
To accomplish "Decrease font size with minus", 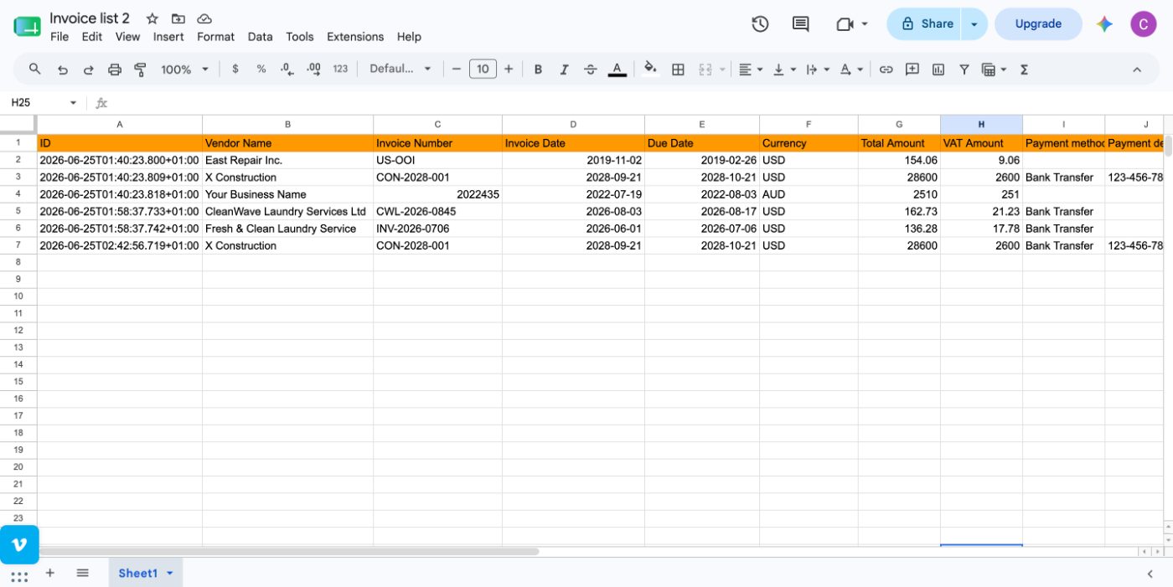I will [457, 70].
